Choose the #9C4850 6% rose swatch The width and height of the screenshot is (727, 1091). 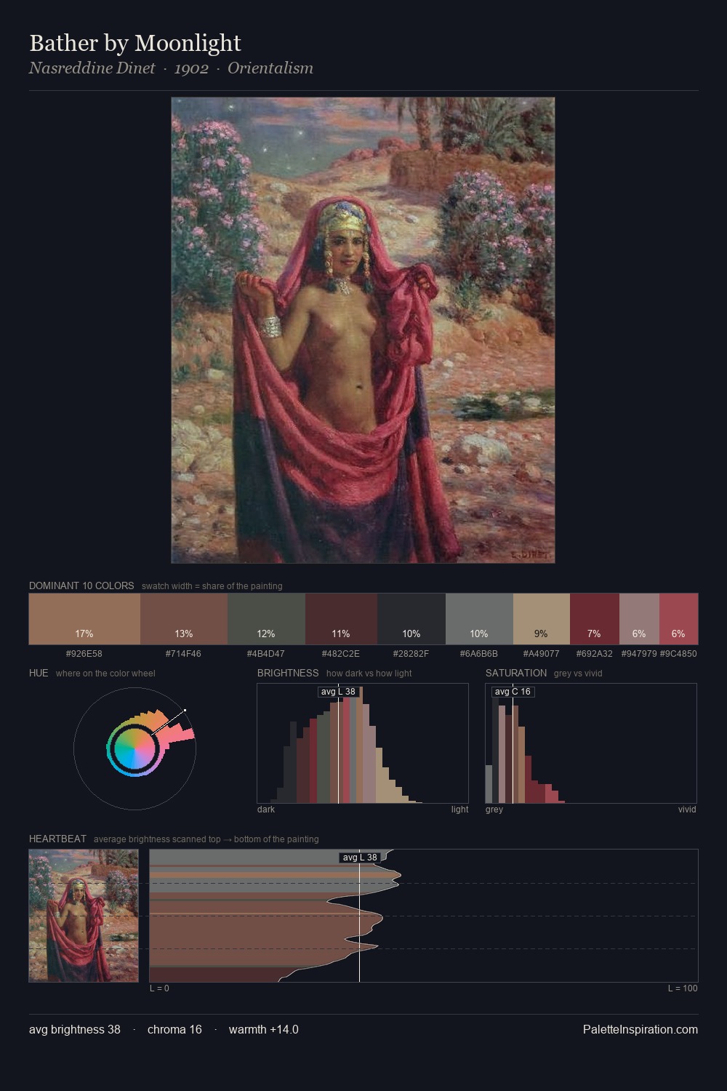[678, 619]
